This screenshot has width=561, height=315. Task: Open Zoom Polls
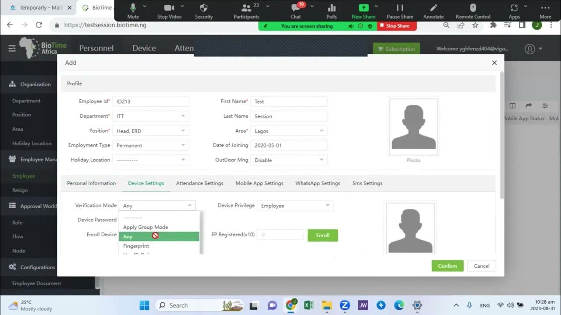tap(332, 10)
